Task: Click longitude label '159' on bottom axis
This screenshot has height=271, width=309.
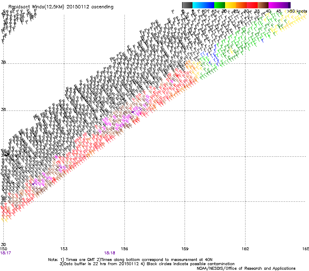Action: pos(185,249)
